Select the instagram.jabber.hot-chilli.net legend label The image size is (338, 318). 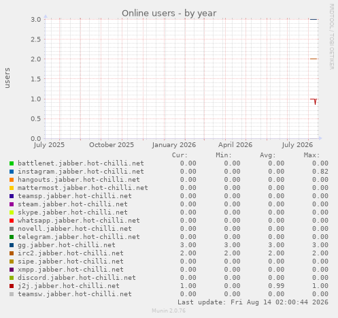81,172
